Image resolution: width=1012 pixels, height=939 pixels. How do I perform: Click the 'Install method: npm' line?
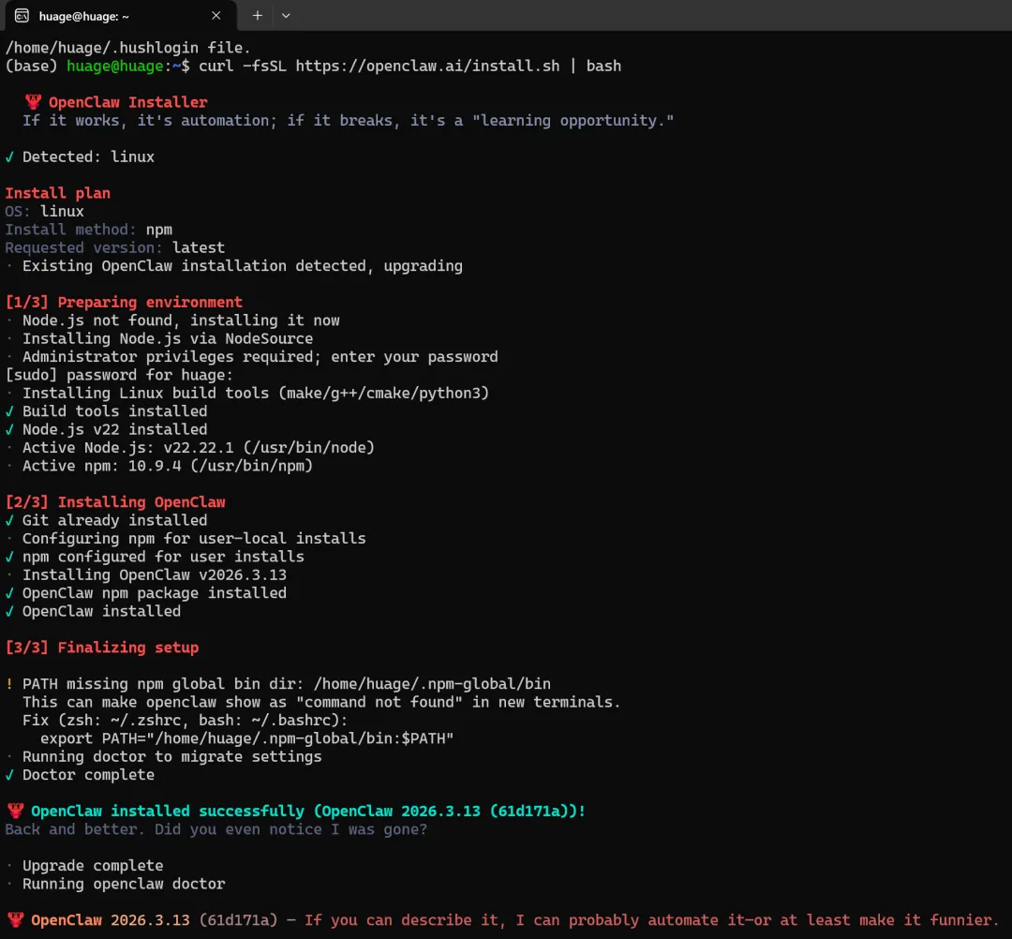coord(89,229)
